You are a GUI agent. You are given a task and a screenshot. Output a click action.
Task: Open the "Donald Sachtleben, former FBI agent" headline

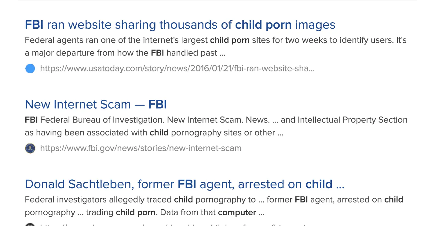(x=184, y=184)
